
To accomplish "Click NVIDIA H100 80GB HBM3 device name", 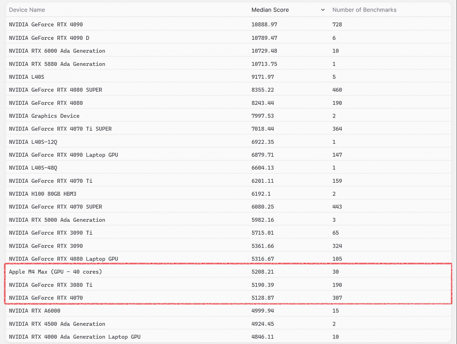I will pos(43,193).
